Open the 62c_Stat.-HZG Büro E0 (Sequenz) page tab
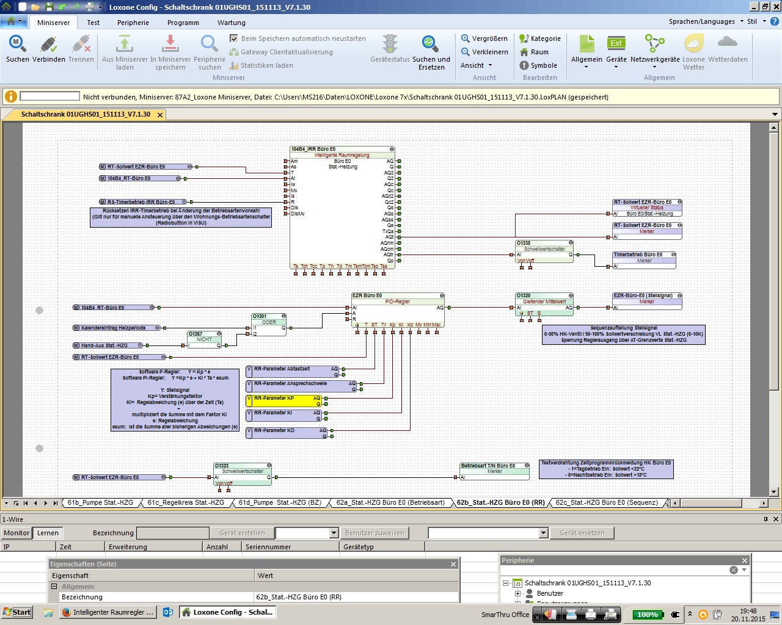The width and height of the screenshot is (782, 625). pos(606,503)
